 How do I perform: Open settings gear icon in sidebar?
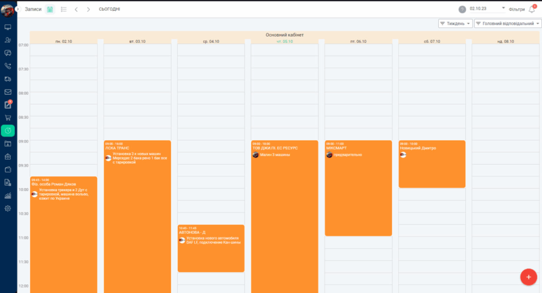(8, 208)
